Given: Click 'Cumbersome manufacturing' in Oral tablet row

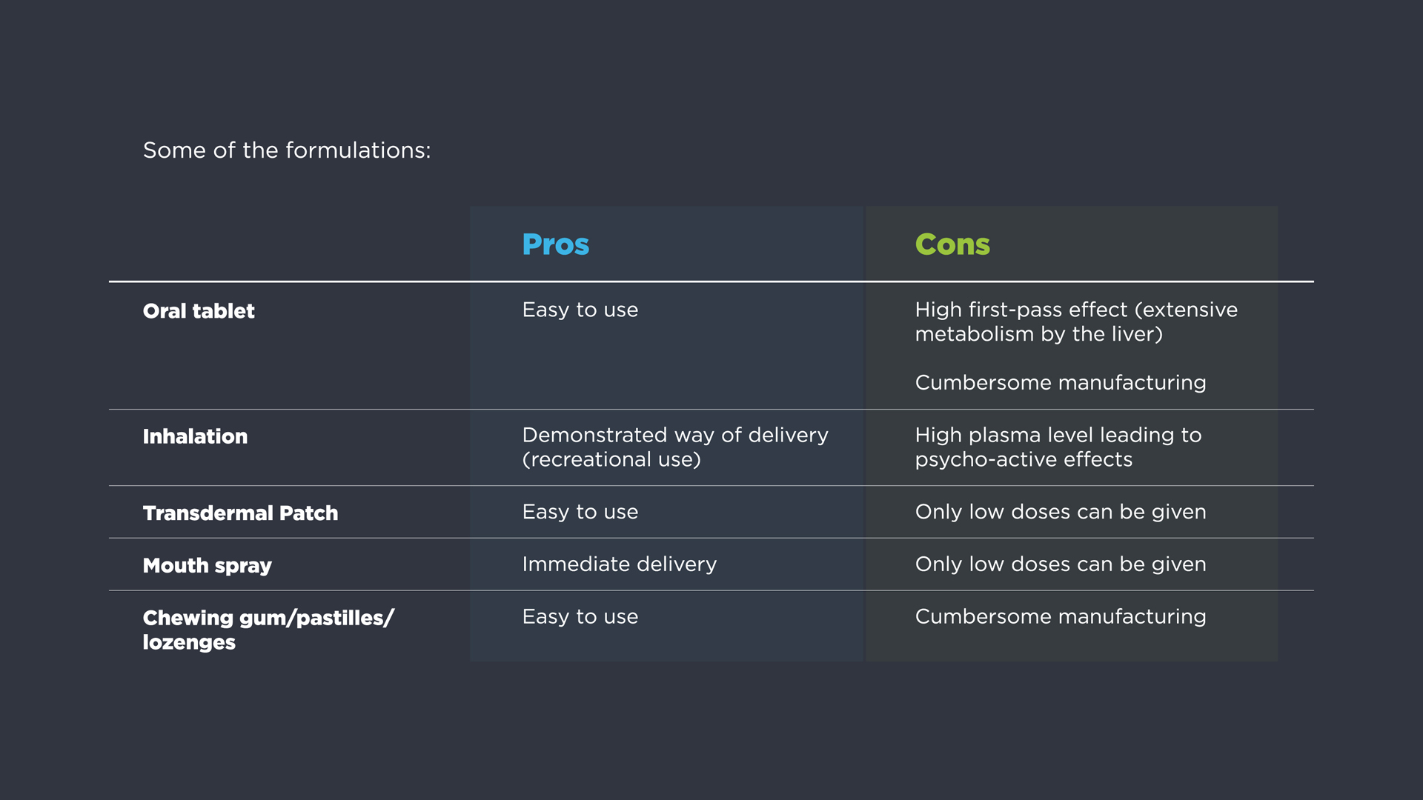Looking at the screenshot, I should [x=1060, y=382].
